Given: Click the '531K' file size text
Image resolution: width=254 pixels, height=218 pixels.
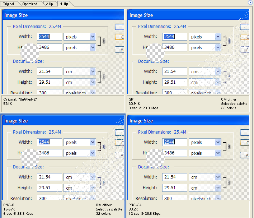Looking at the screenshot, I should [x=8, y=104].
